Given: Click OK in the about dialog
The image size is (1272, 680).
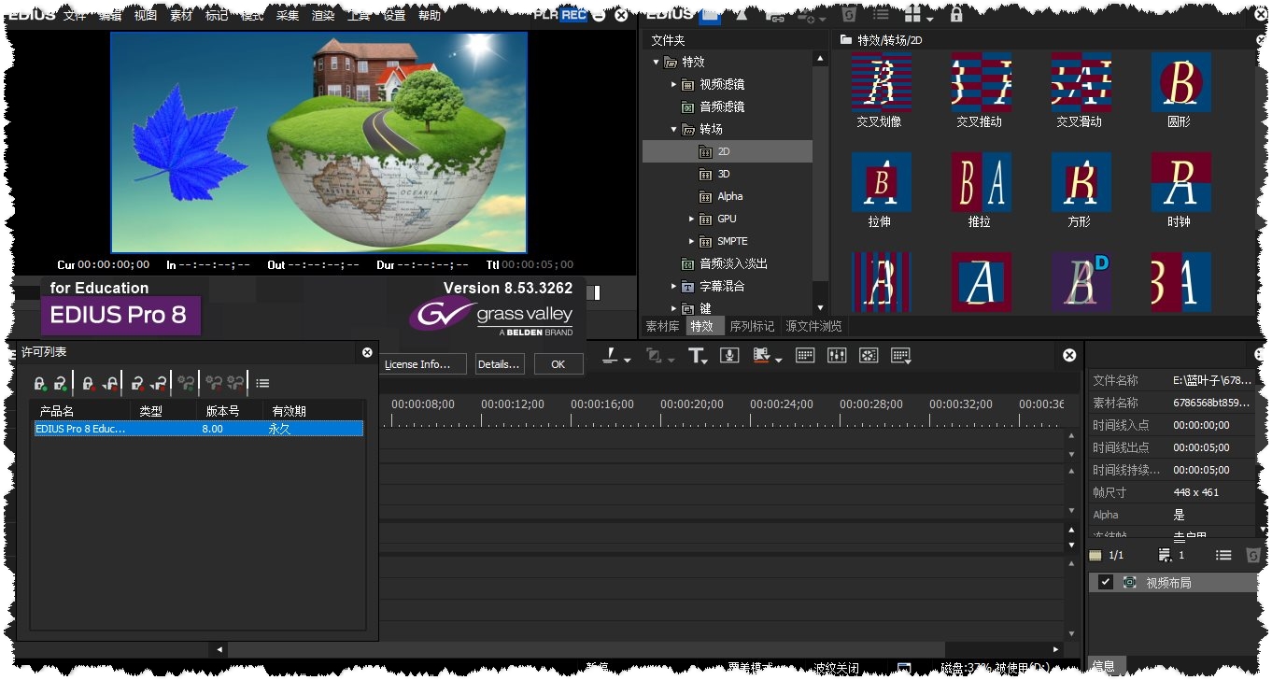Looking at the screenshot, I should (x=558, y=364).
